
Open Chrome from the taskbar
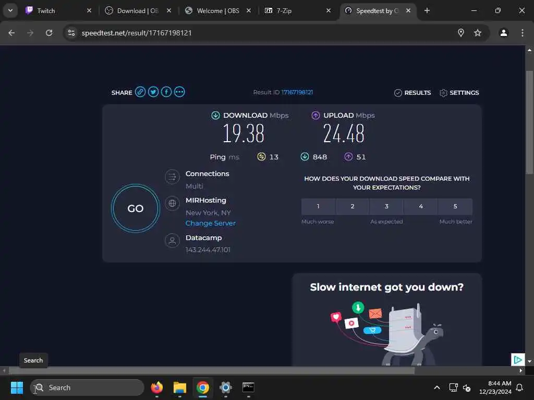[x=203, y=387]
